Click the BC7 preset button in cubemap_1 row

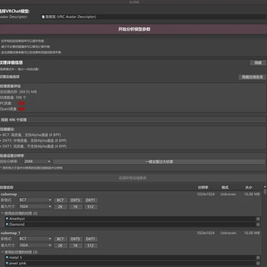pos(60,239)
